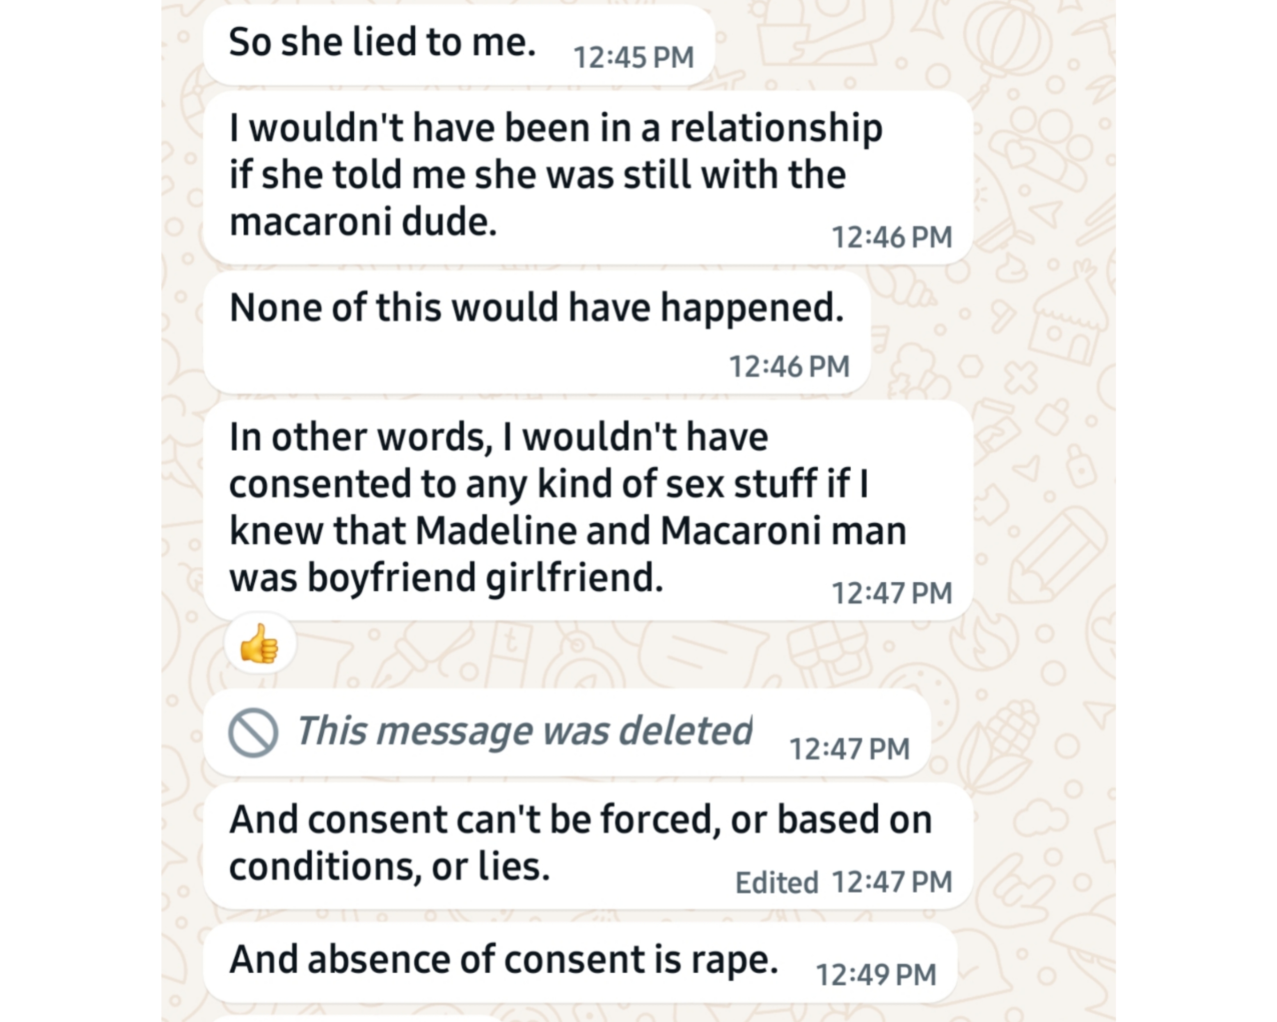
Task: Click the 12:49 PM timestamp
Action: click(x=875, y=975)
